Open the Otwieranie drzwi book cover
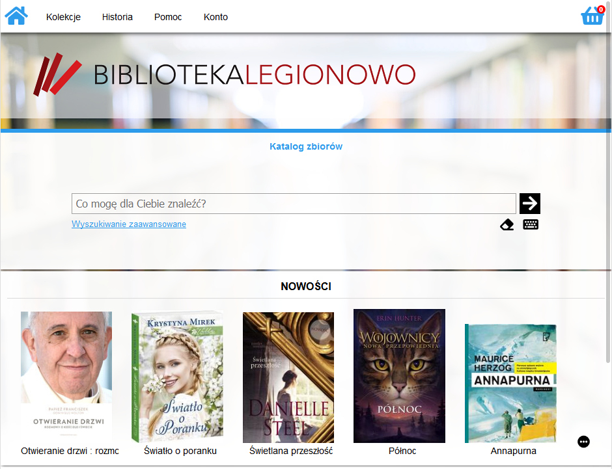The height and width of the screenshot is (469, 612). [66, 377]
